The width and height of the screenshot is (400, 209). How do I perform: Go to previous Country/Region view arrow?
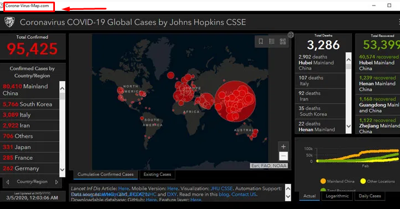(x=8, y=182)
